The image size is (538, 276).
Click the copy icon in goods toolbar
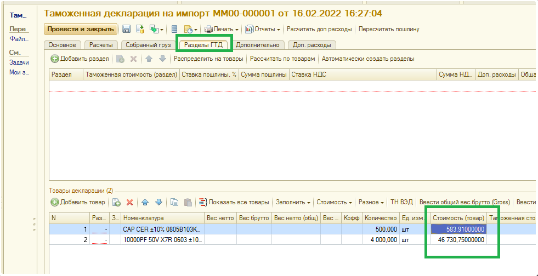[175, 202]
